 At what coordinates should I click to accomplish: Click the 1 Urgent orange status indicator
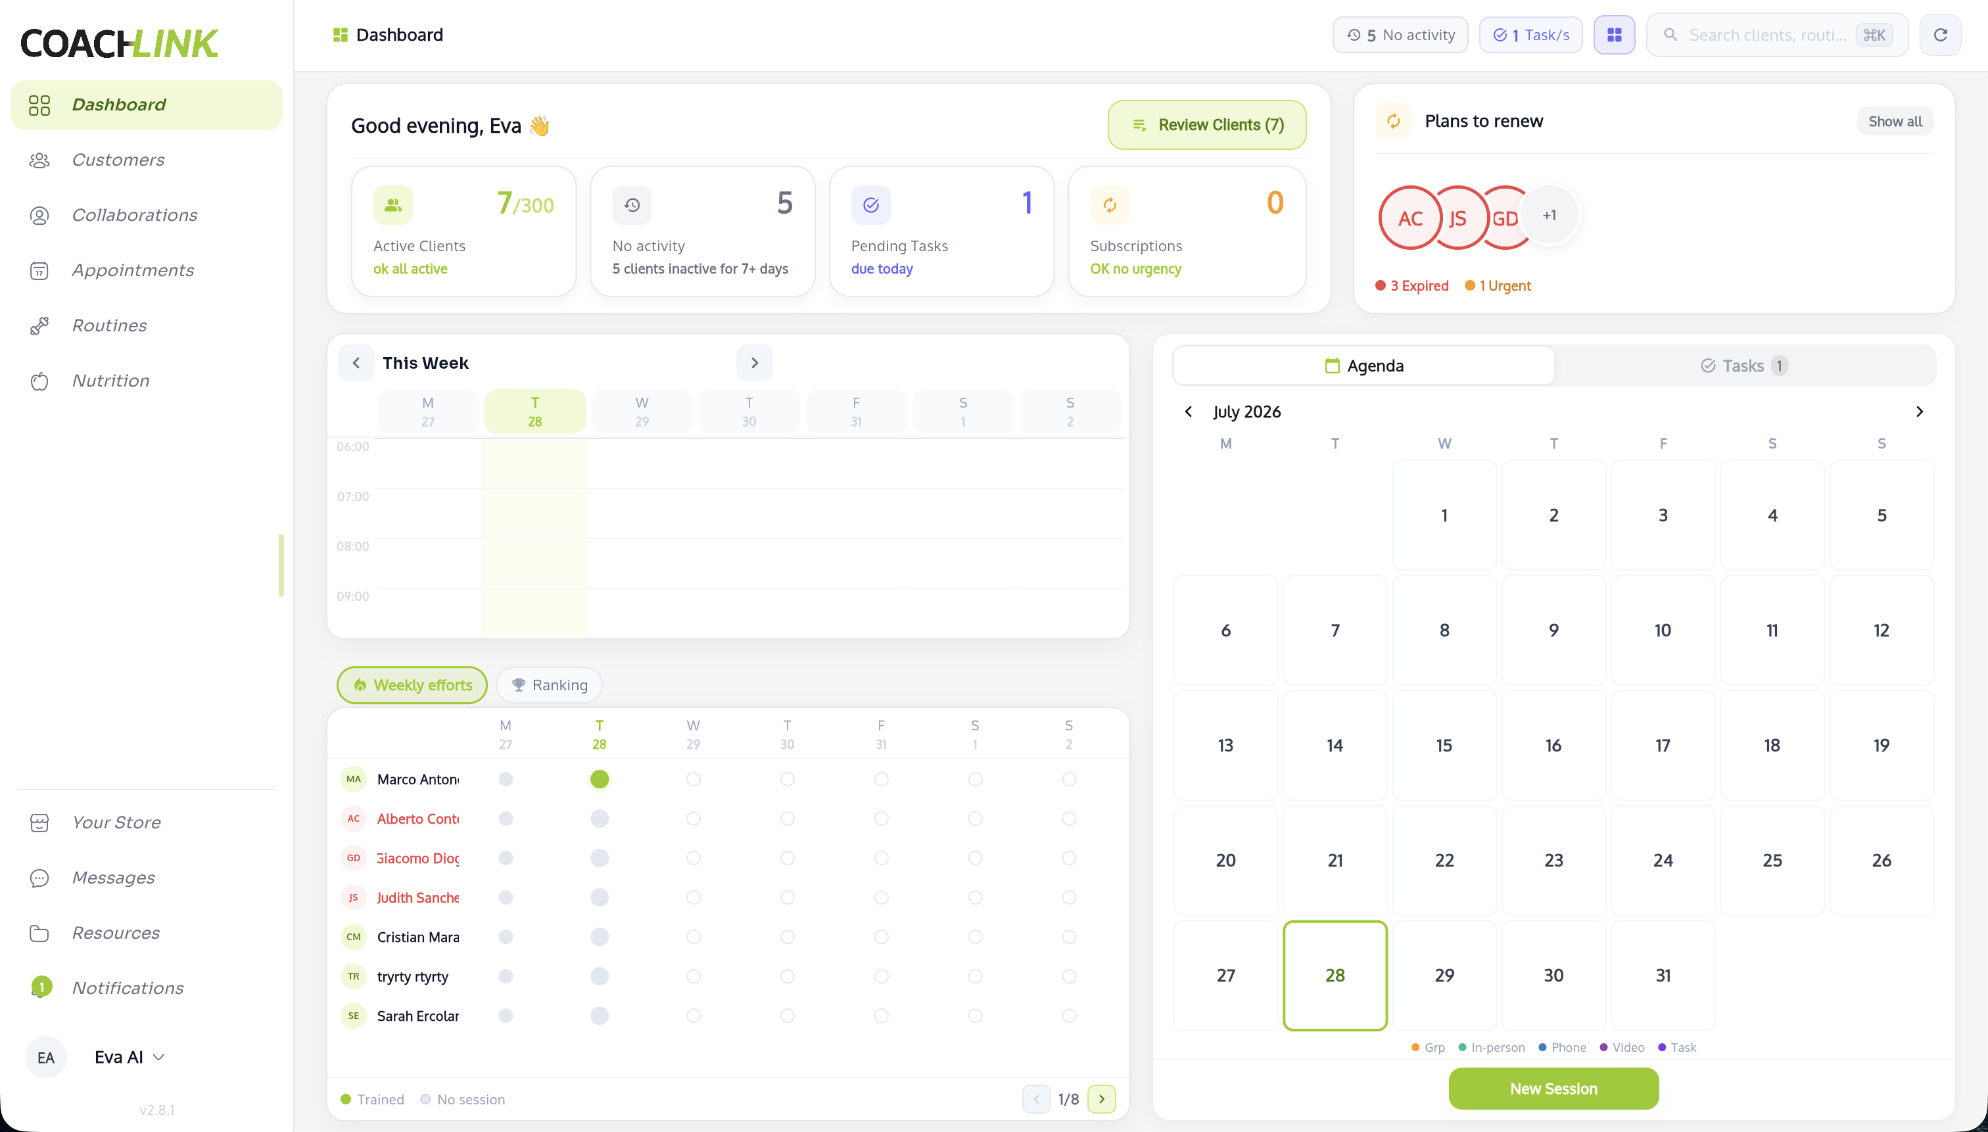[x=1498, y=286]
